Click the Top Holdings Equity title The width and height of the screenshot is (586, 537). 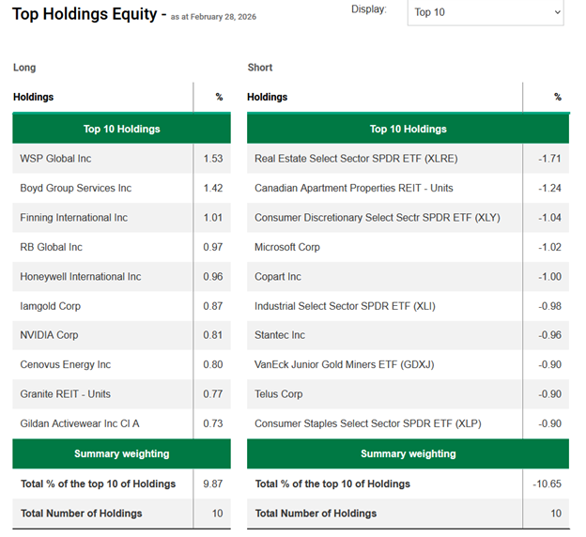pos(85,14)
